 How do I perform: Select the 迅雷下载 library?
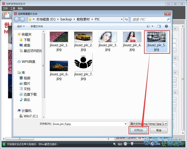point(28,94)
